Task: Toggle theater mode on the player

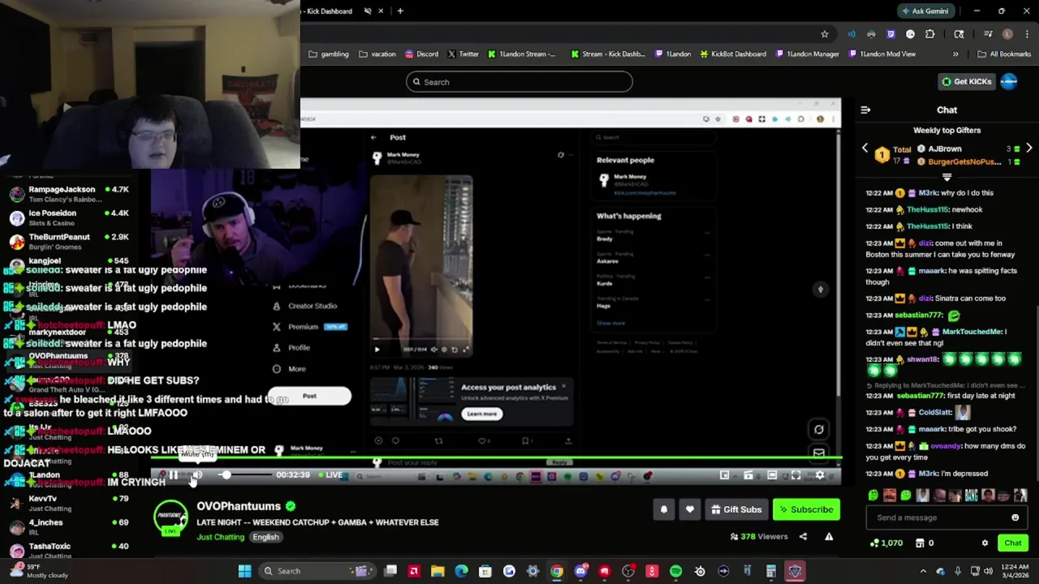Action: [772, 475]
